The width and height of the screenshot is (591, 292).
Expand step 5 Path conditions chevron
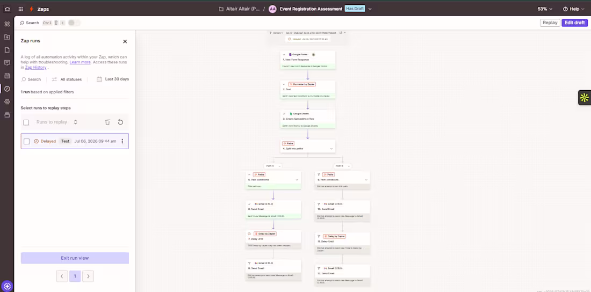coord(297,180)
